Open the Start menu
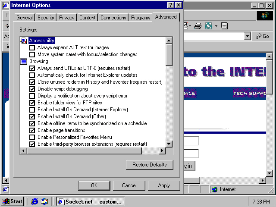 (13, 201)
